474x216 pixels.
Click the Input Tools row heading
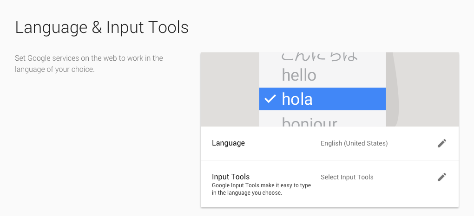pos(230,177)
